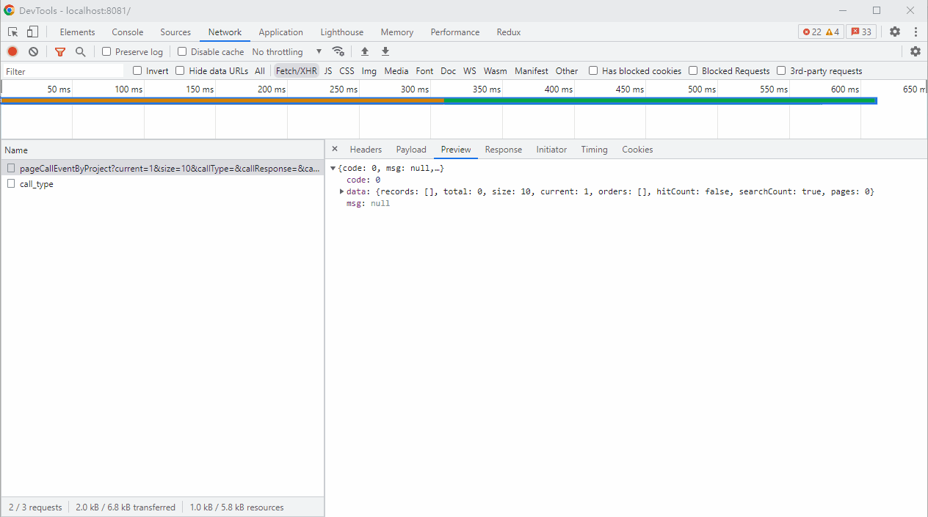Screen dimensions: 928x517
Task: Open DevTools settings gear
Action: pyautogui.click(x=894, y=32)
